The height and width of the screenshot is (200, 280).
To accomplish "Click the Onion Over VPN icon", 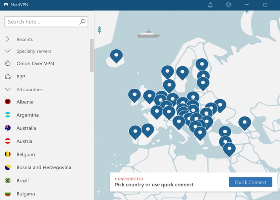I will pos(8,64).
